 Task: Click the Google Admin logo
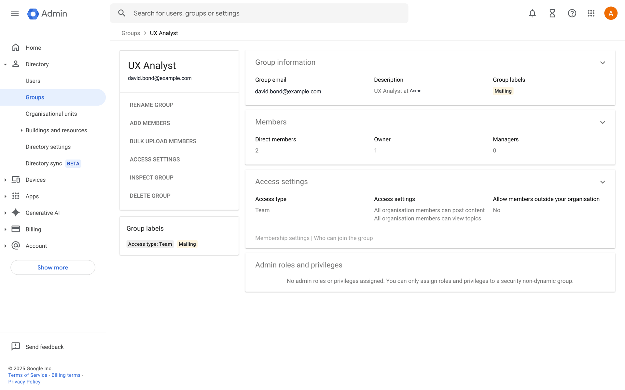pos(47,14)
